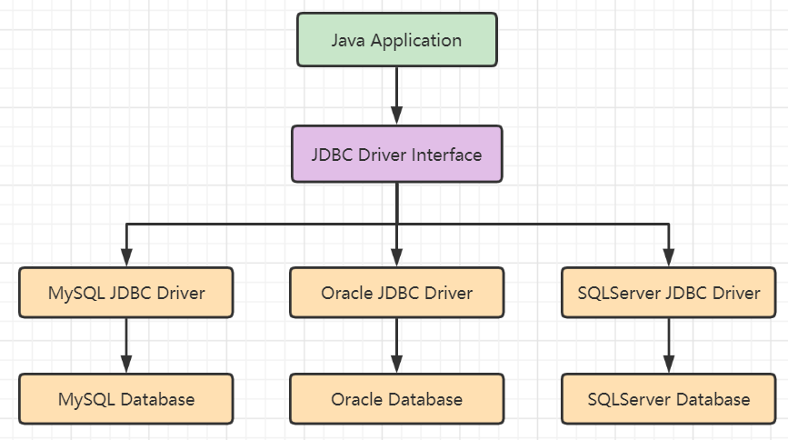Select the Oracle JDBC Driver node
The width and height of the screenshot is (788, 440).
tap(397, 293)
